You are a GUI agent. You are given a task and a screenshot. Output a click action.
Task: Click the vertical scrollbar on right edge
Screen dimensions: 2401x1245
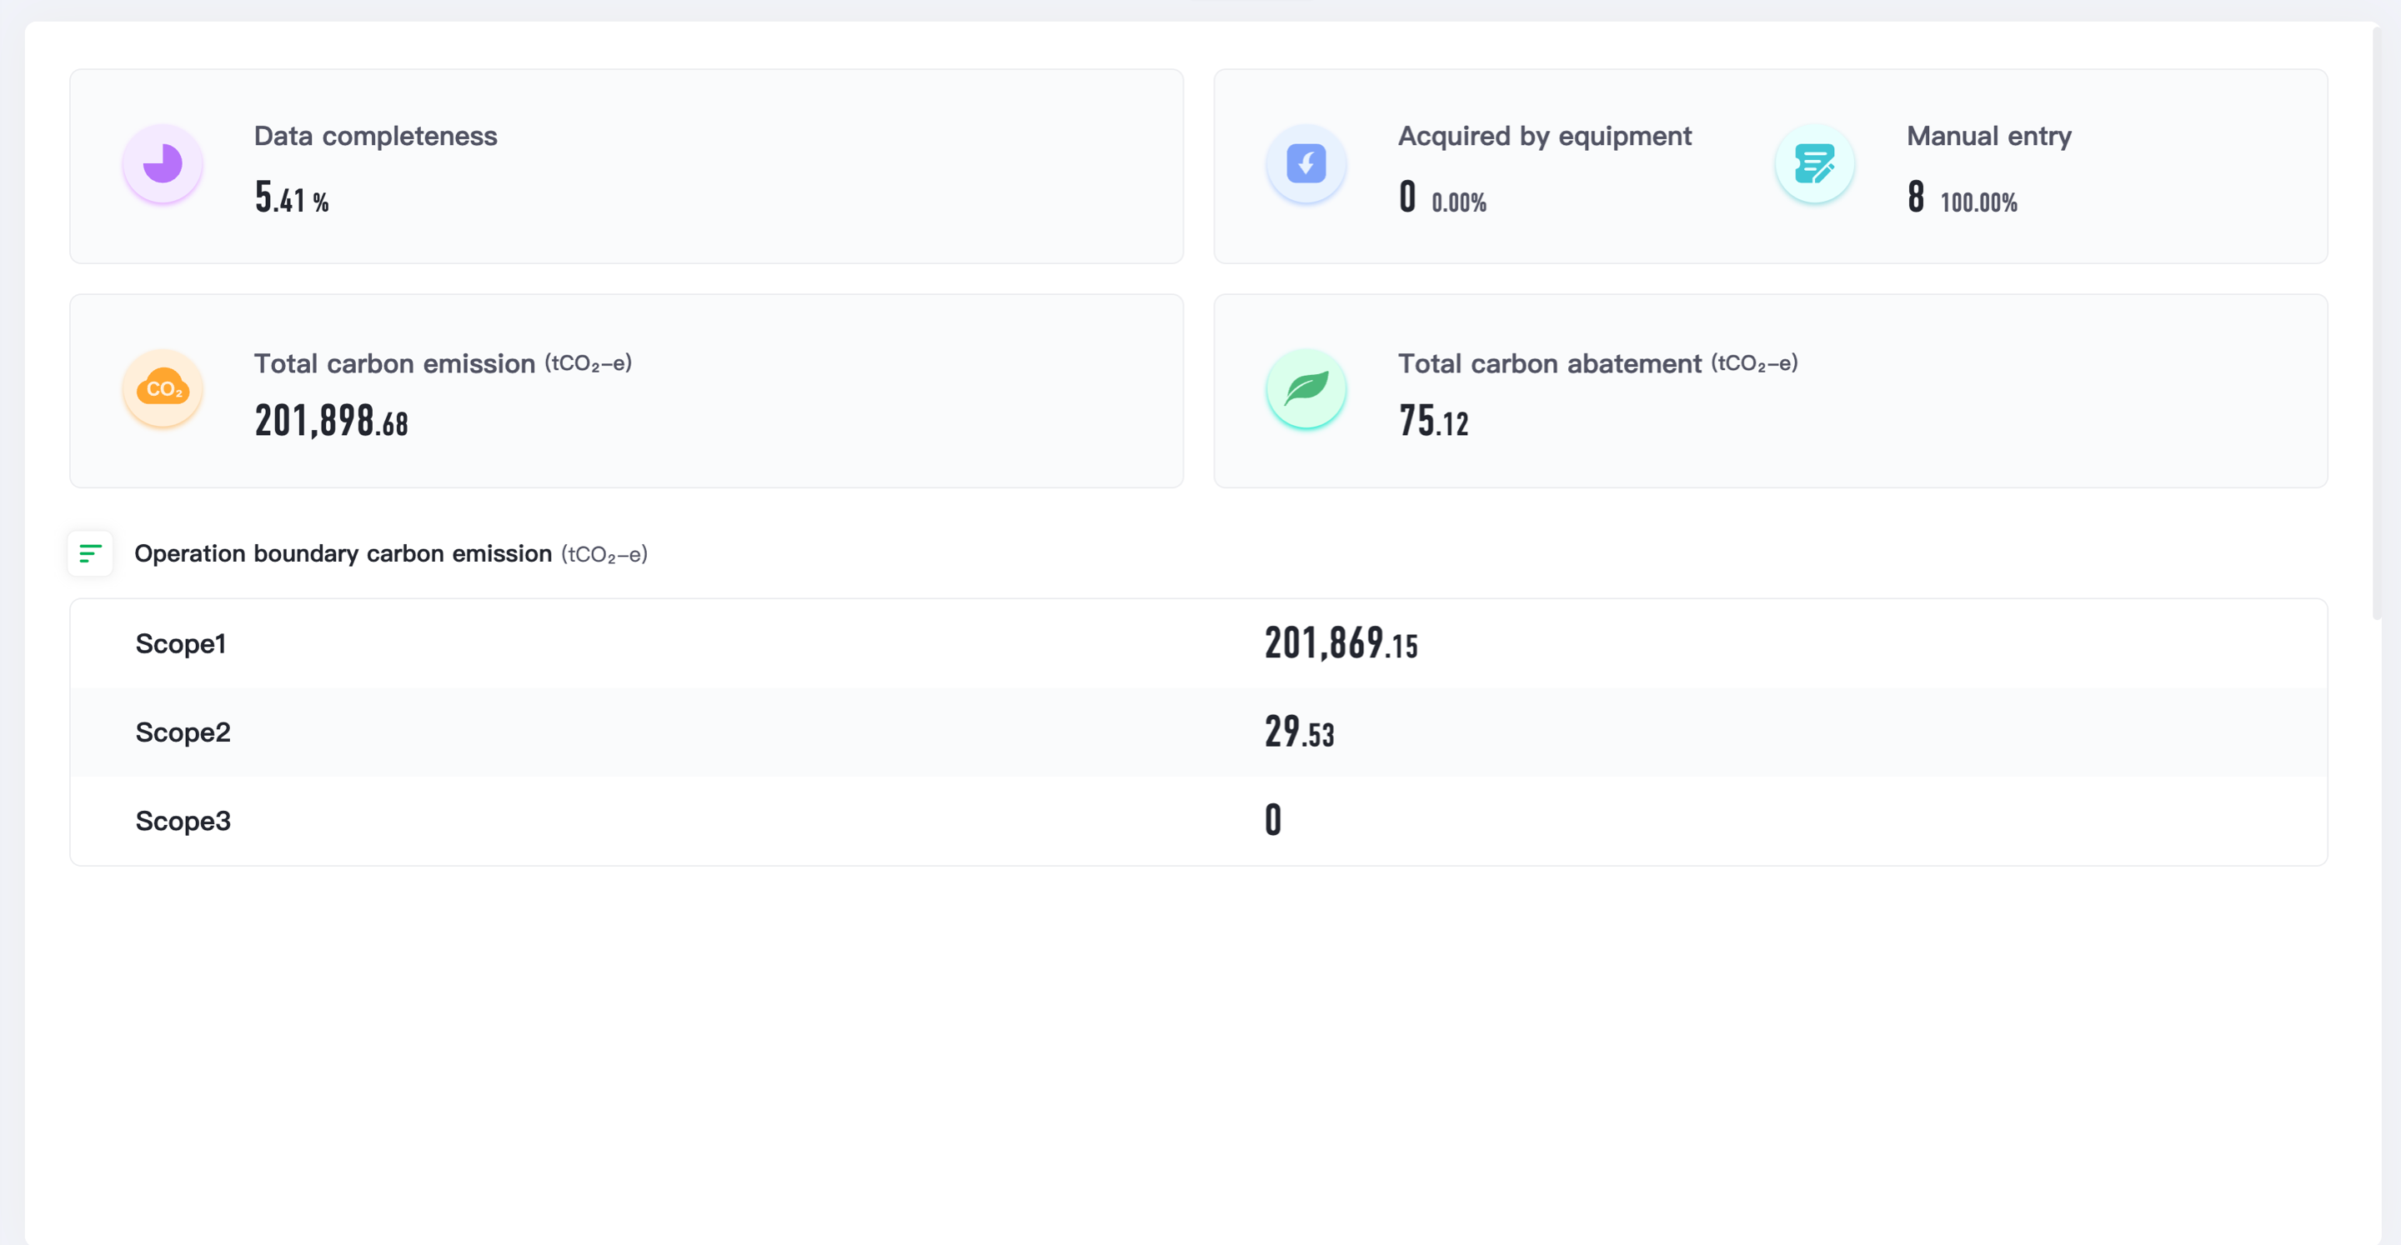(2376, 322)
